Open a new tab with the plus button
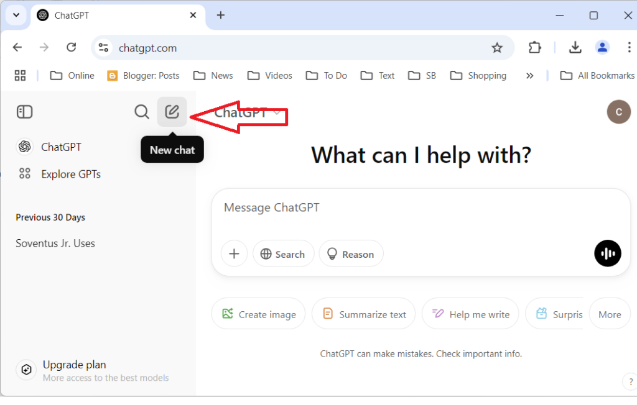 [x=221, y=15]
